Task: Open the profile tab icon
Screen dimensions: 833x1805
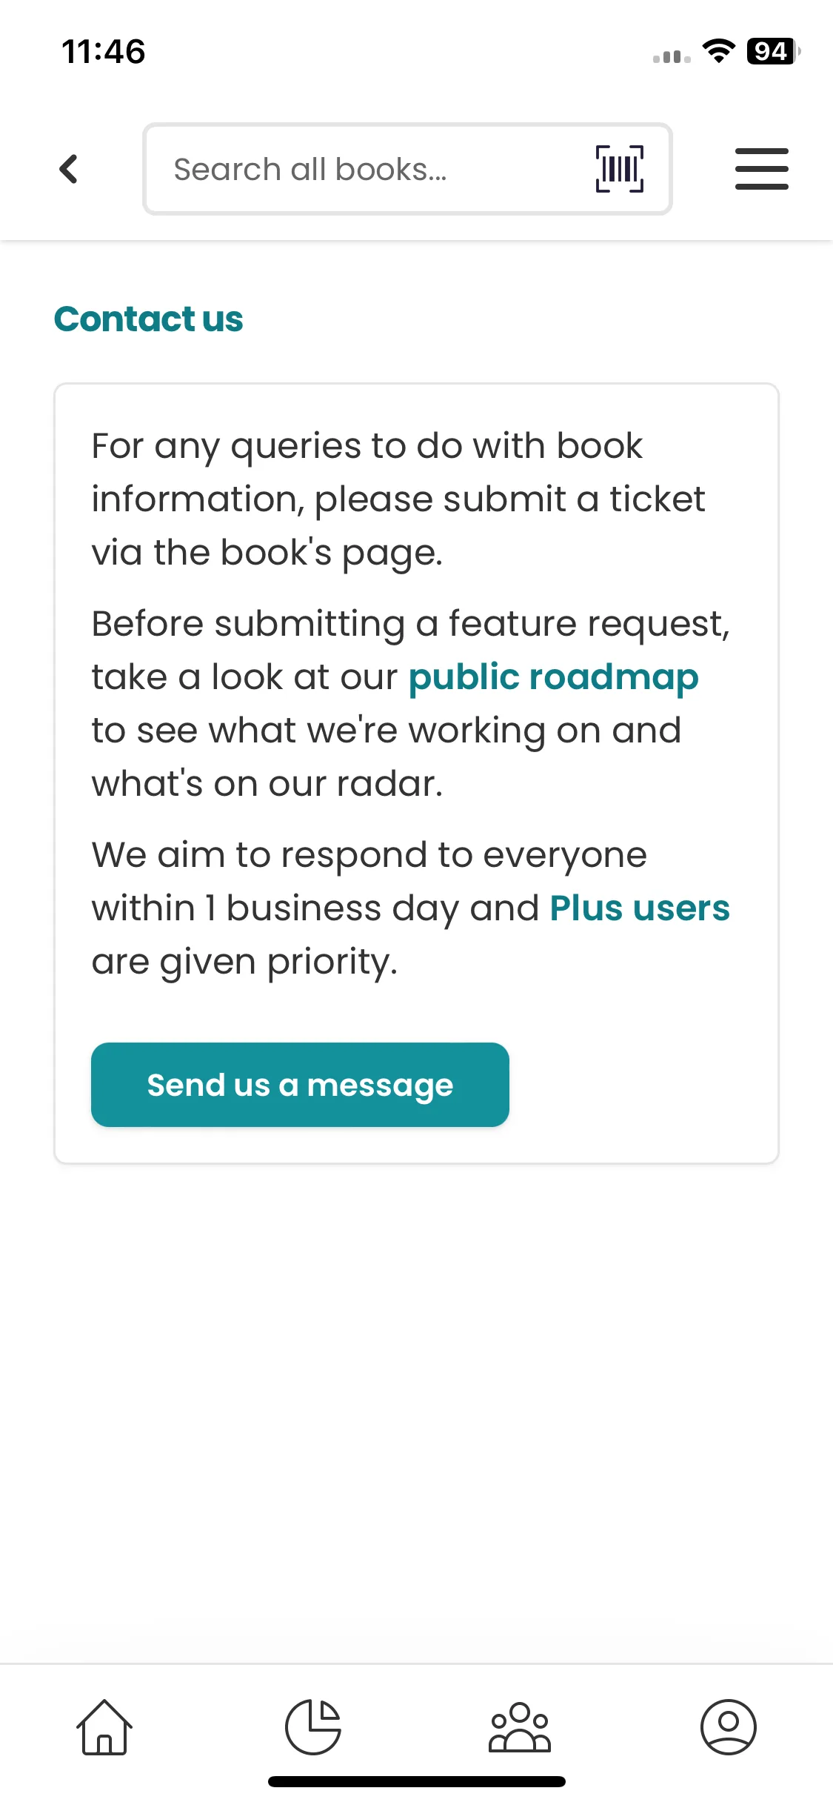Action: pyautogui.click(x=728, y=1726)
